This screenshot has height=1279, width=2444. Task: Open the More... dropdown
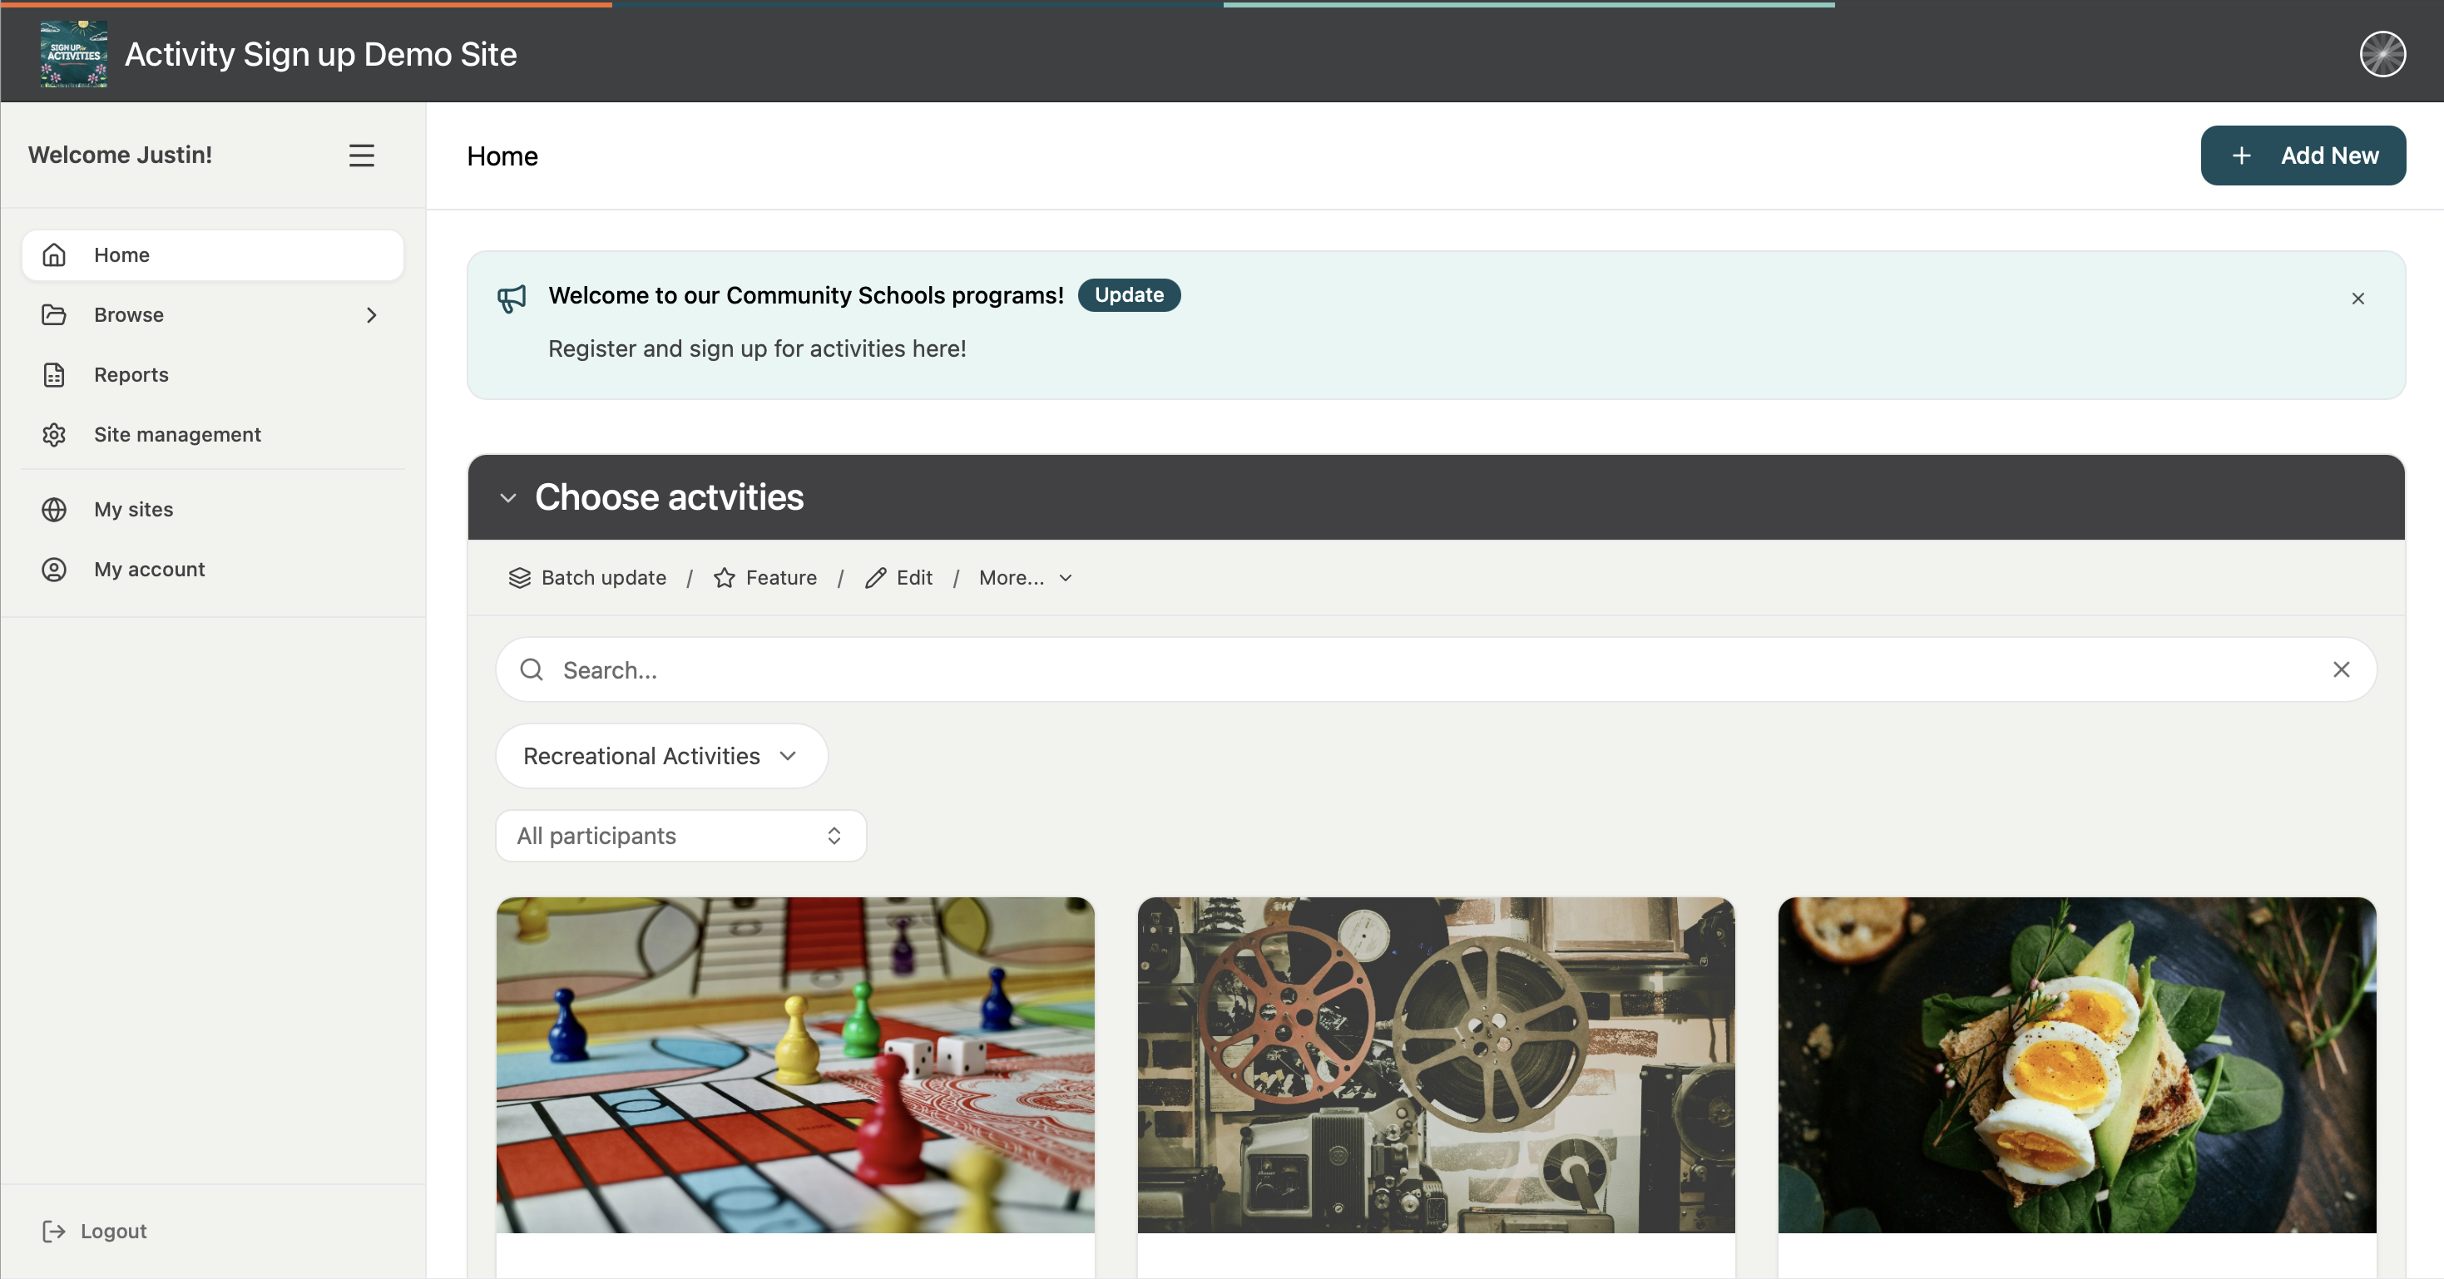pyautogui.click(x=1026, y=578)
